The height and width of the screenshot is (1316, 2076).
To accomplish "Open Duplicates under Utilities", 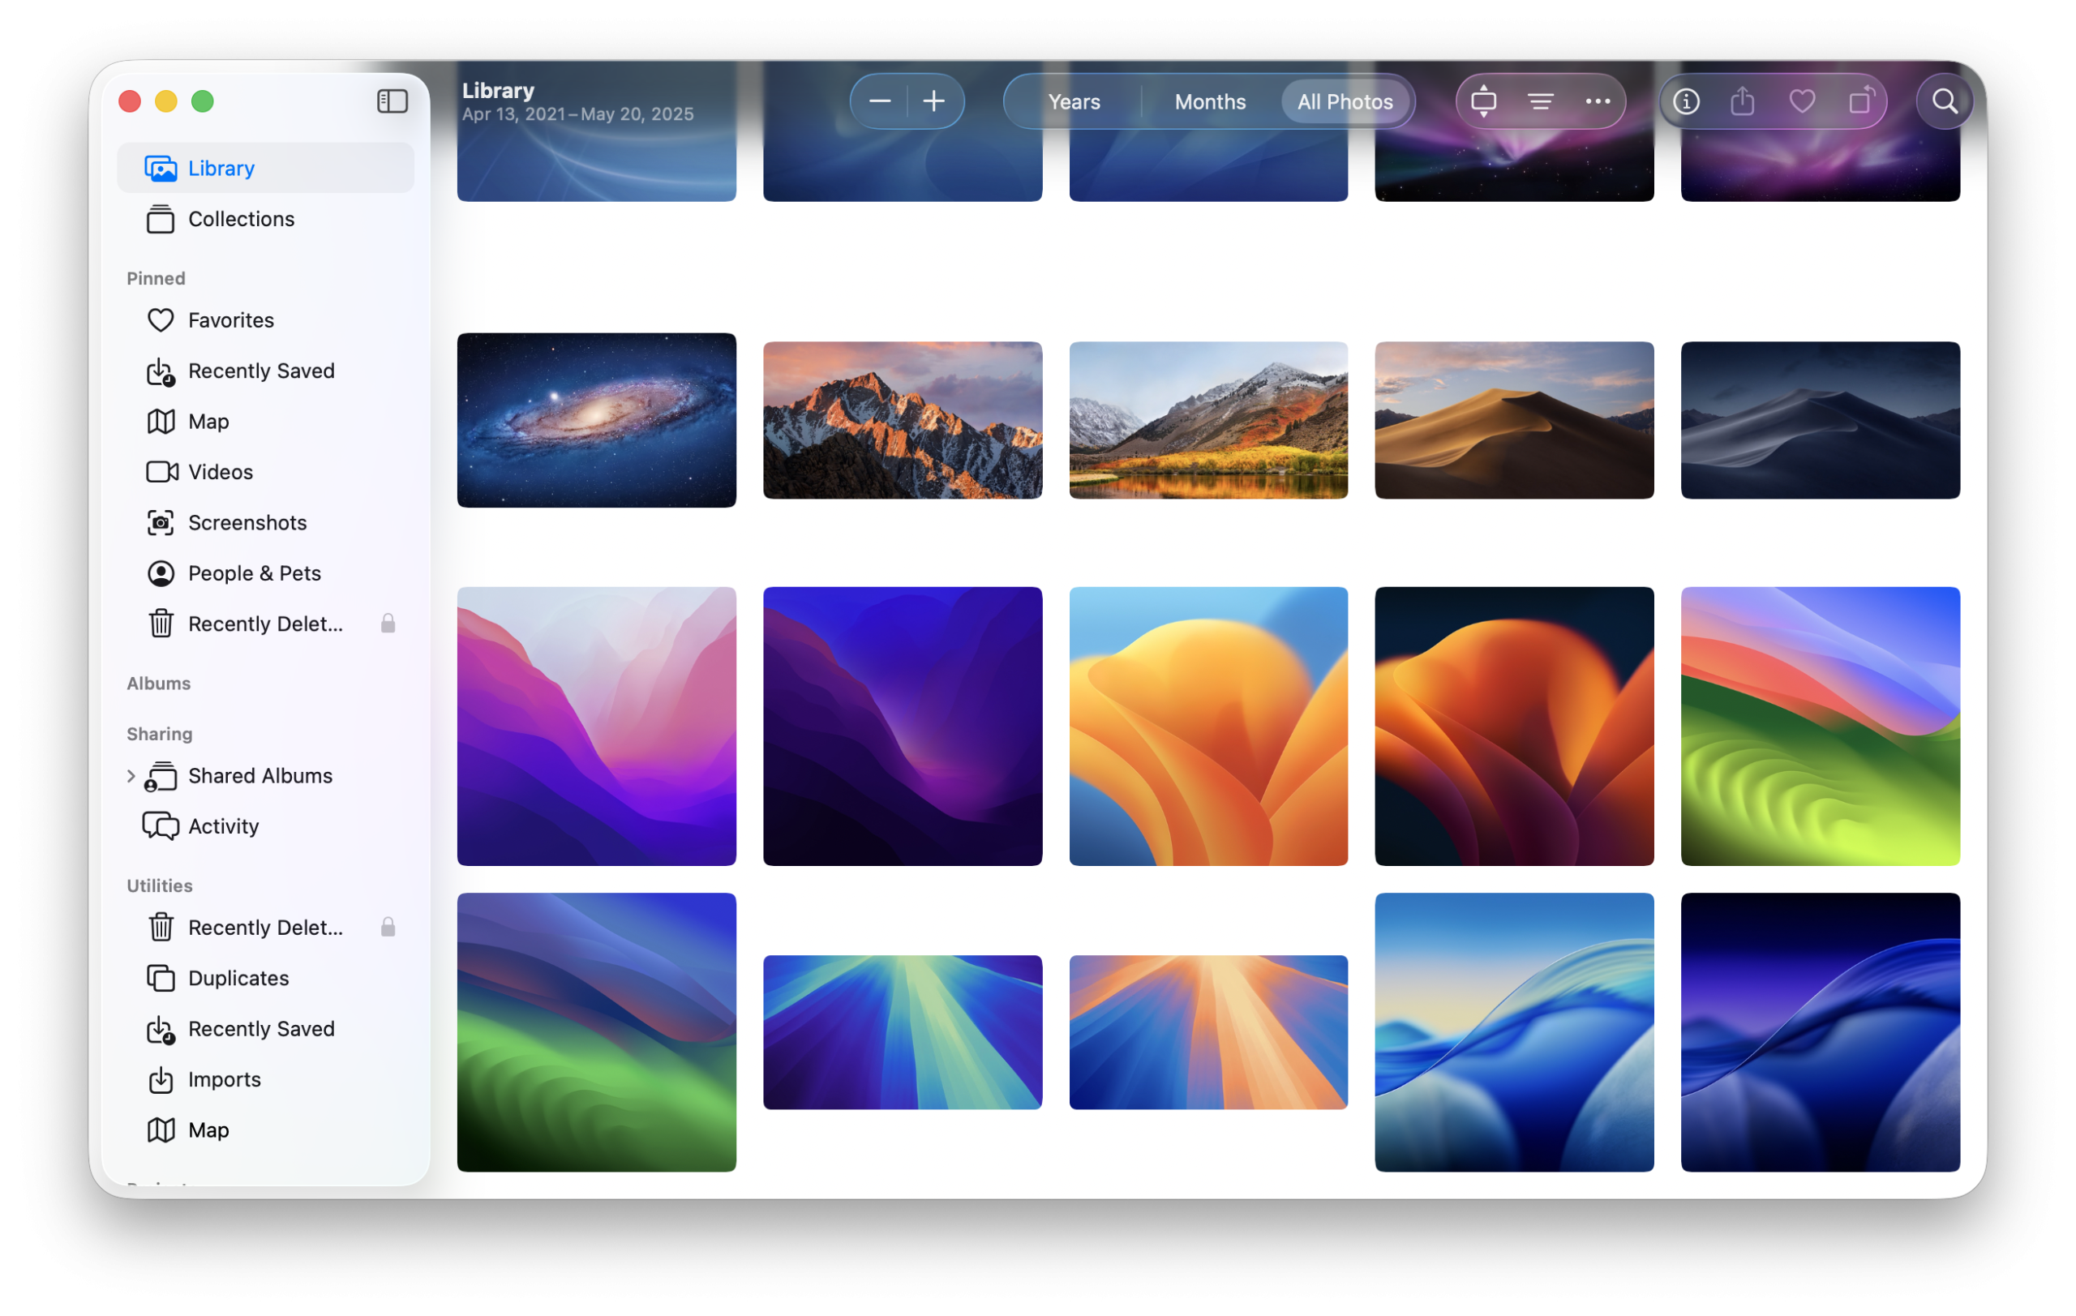I will (238, 978).
